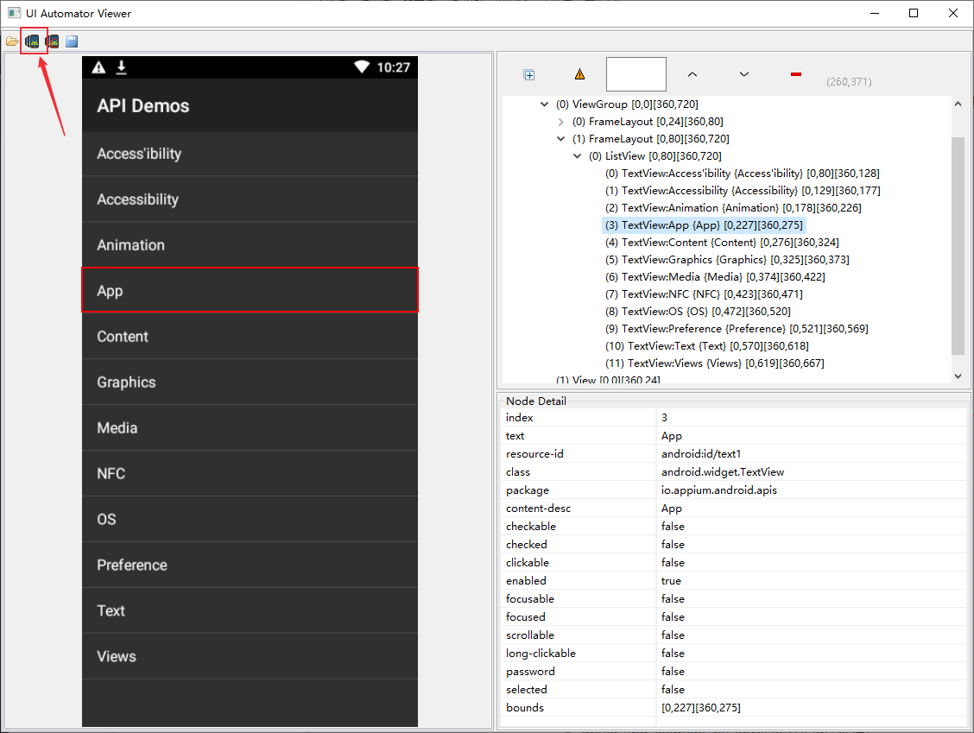The width and height of the screenshot is (974, 733).
Task: Capture screenshot with compressed hierarchy (second device icon)
Action: point(52,41)
